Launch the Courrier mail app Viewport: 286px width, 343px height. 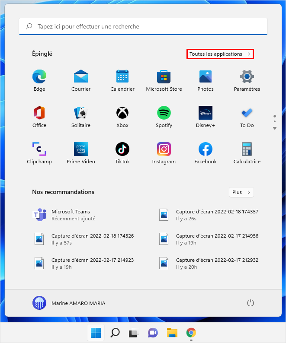[x=81, y=80]
